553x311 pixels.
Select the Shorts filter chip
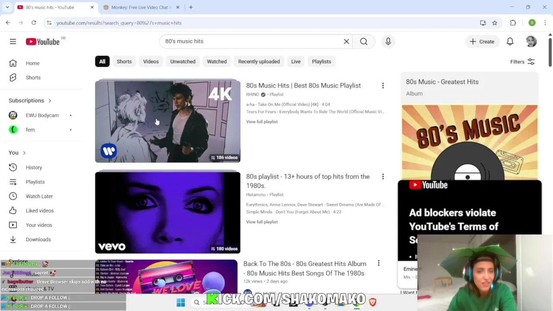coord(124,61)
